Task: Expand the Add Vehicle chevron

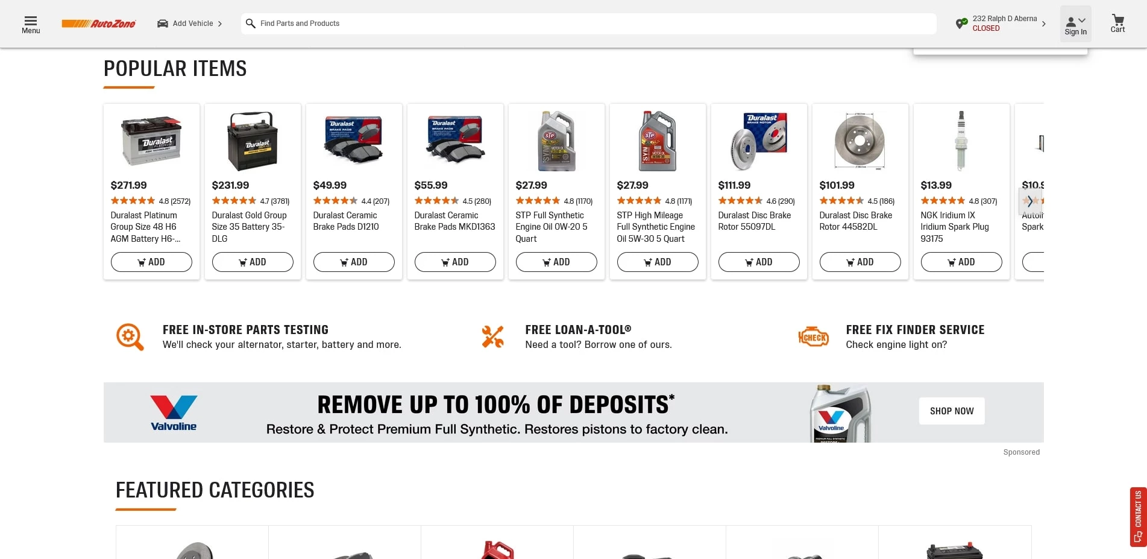Action: coord(221,24)
